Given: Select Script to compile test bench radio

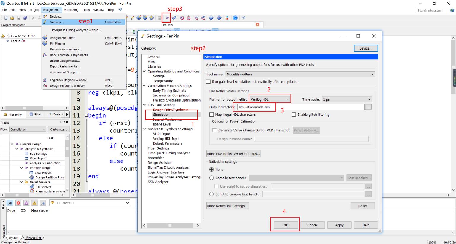Looking at the screenshot, I should click(x=212, y=194).
